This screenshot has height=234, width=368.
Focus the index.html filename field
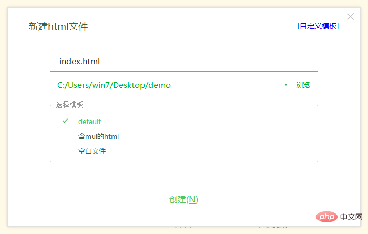(x=184, y=61)
